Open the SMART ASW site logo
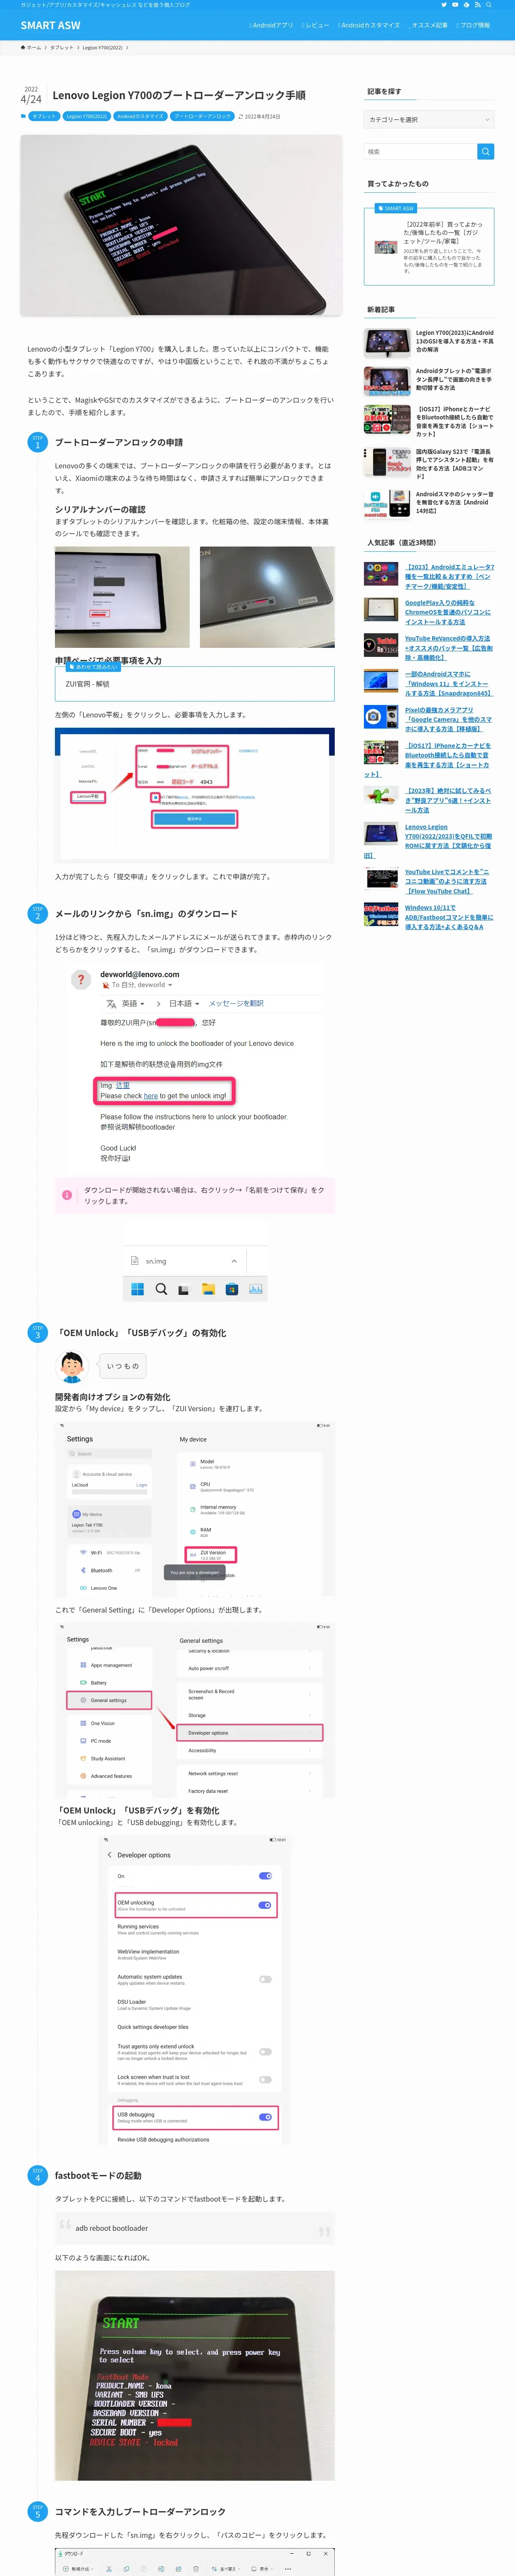The width and height of the screenshot is (515, 2576). pyautogui.click(x=50, y=25)
